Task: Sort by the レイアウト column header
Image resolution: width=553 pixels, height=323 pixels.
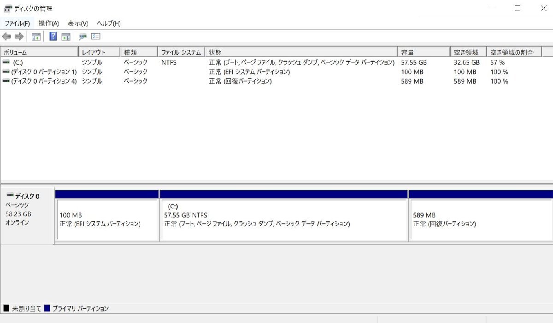Action: coord(99,52)
